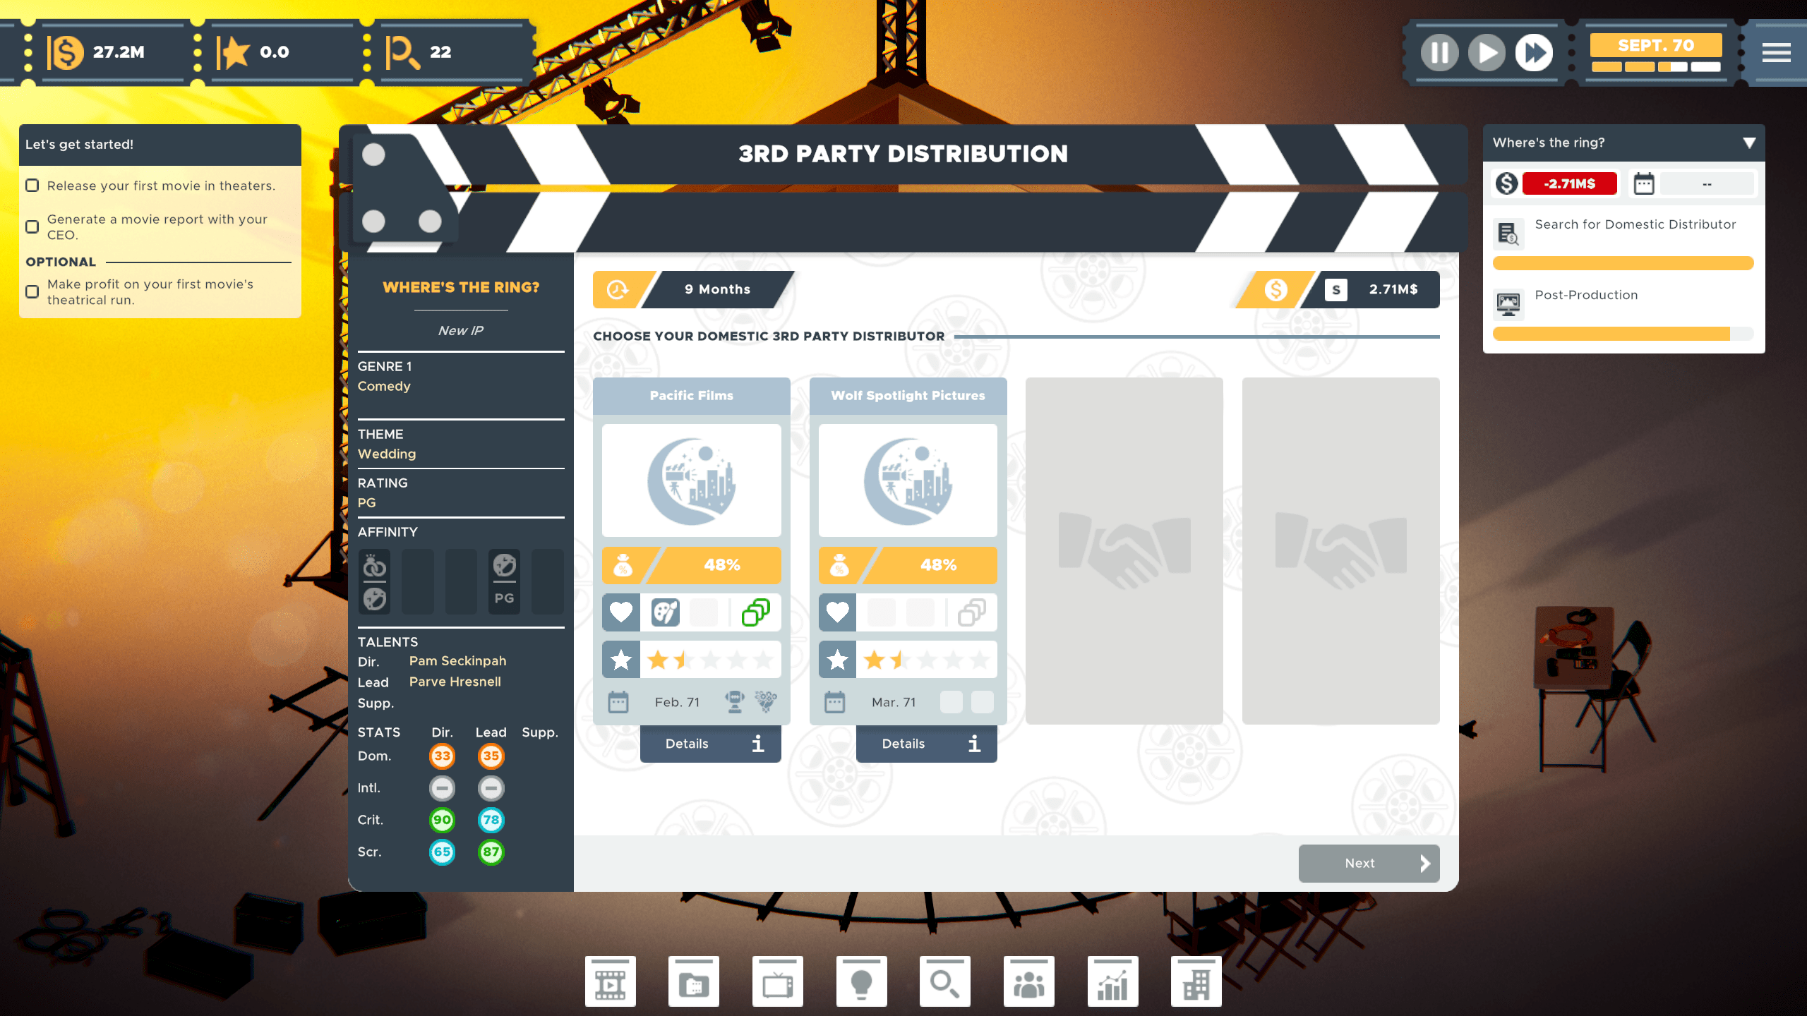The image size is (1807, 1016).
Task: Open Details for Pacific Films
Action: tap(710, 744)
